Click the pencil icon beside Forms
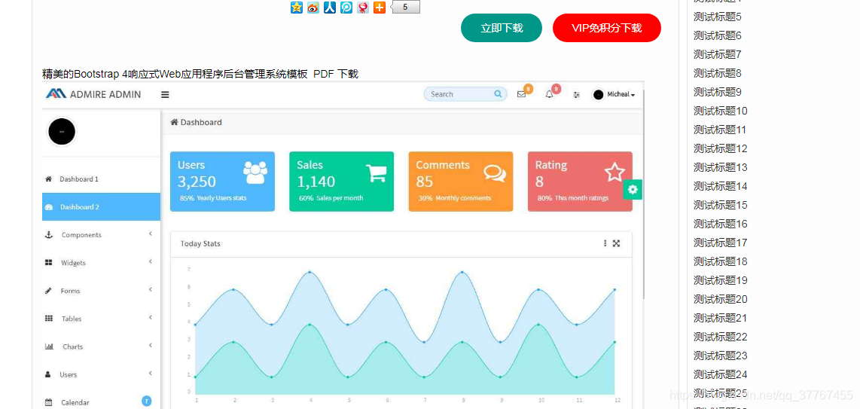860x409 pixels. pos(48,291)
